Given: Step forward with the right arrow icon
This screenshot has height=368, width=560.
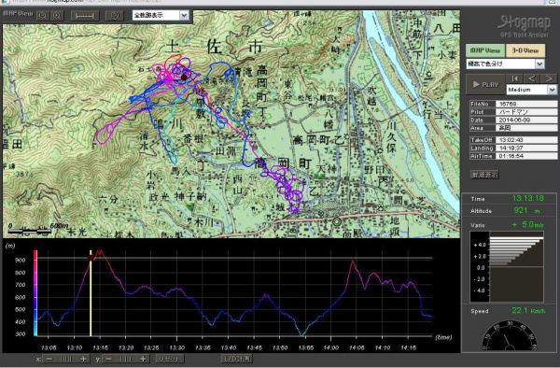Looking at the screenshot, I should pyautogui.click(x=549, y=78).
